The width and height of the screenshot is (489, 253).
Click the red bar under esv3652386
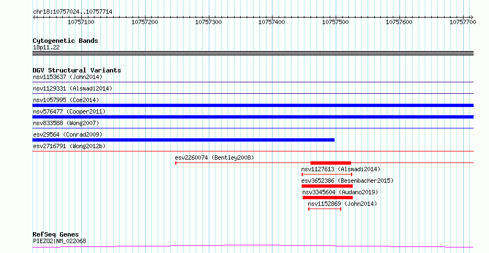click(327, 186)
